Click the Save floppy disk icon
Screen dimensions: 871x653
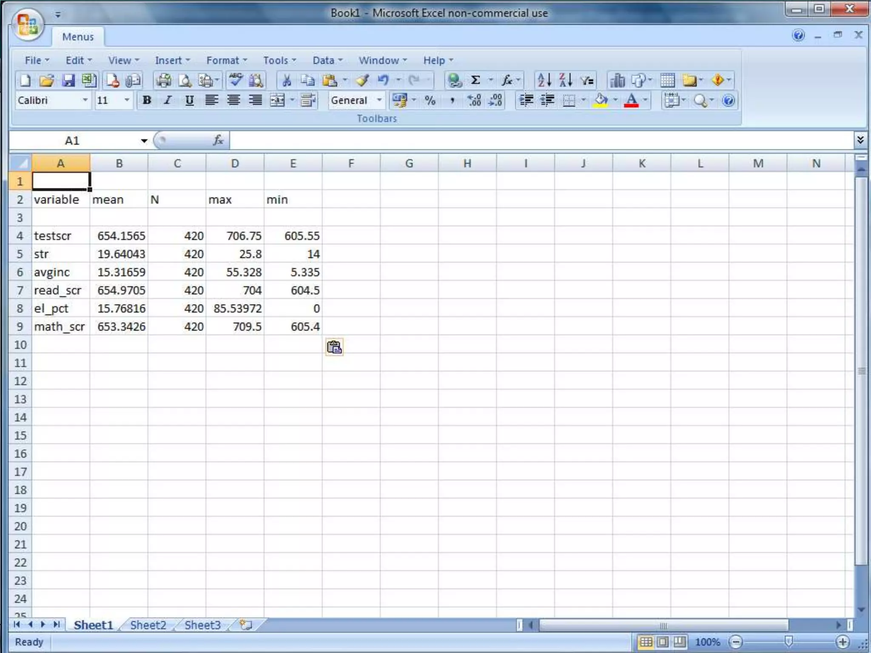[68, 80]
